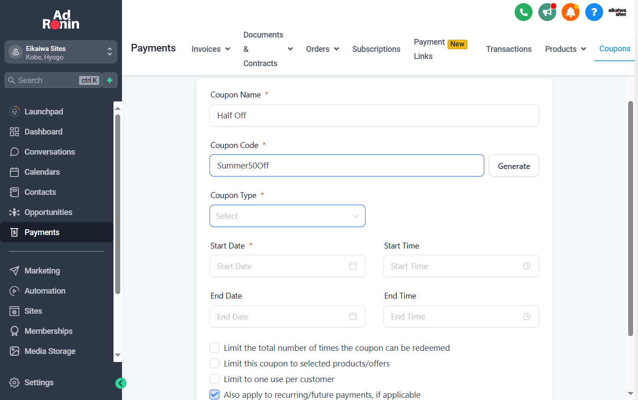Enable limit to one use per customer

[x=214, y=379]
